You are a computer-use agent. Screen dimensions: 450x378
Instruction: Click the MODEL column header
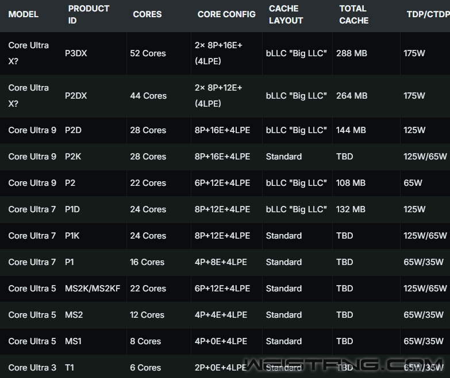tap(24, 14)
